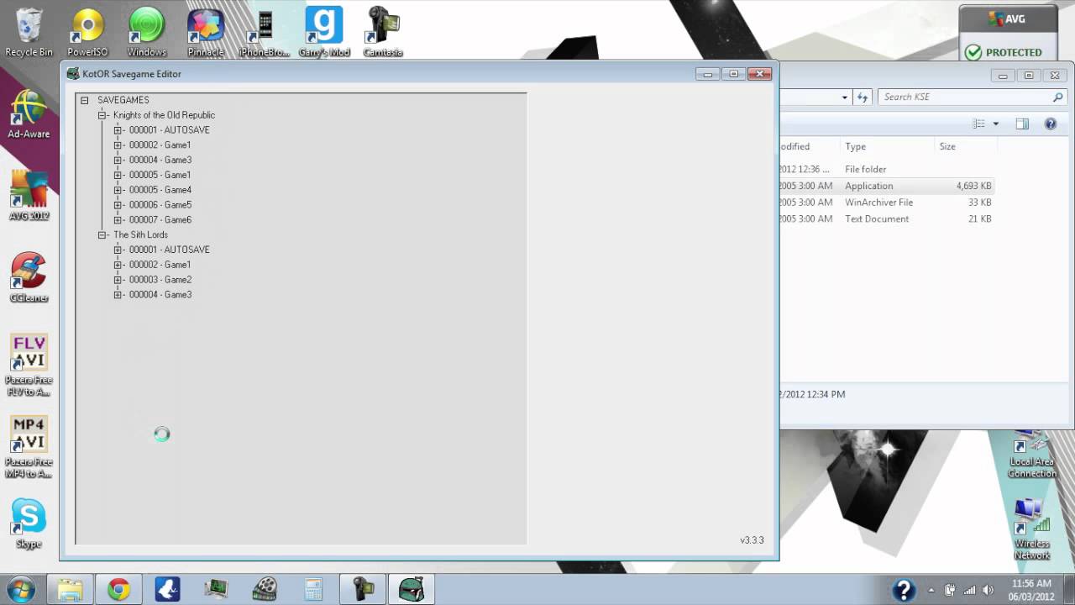The height and width of the screenshot is (605, 1075).
Task: Launch the AVG 2012 desktop shortcut
Action: click(29, 196)
